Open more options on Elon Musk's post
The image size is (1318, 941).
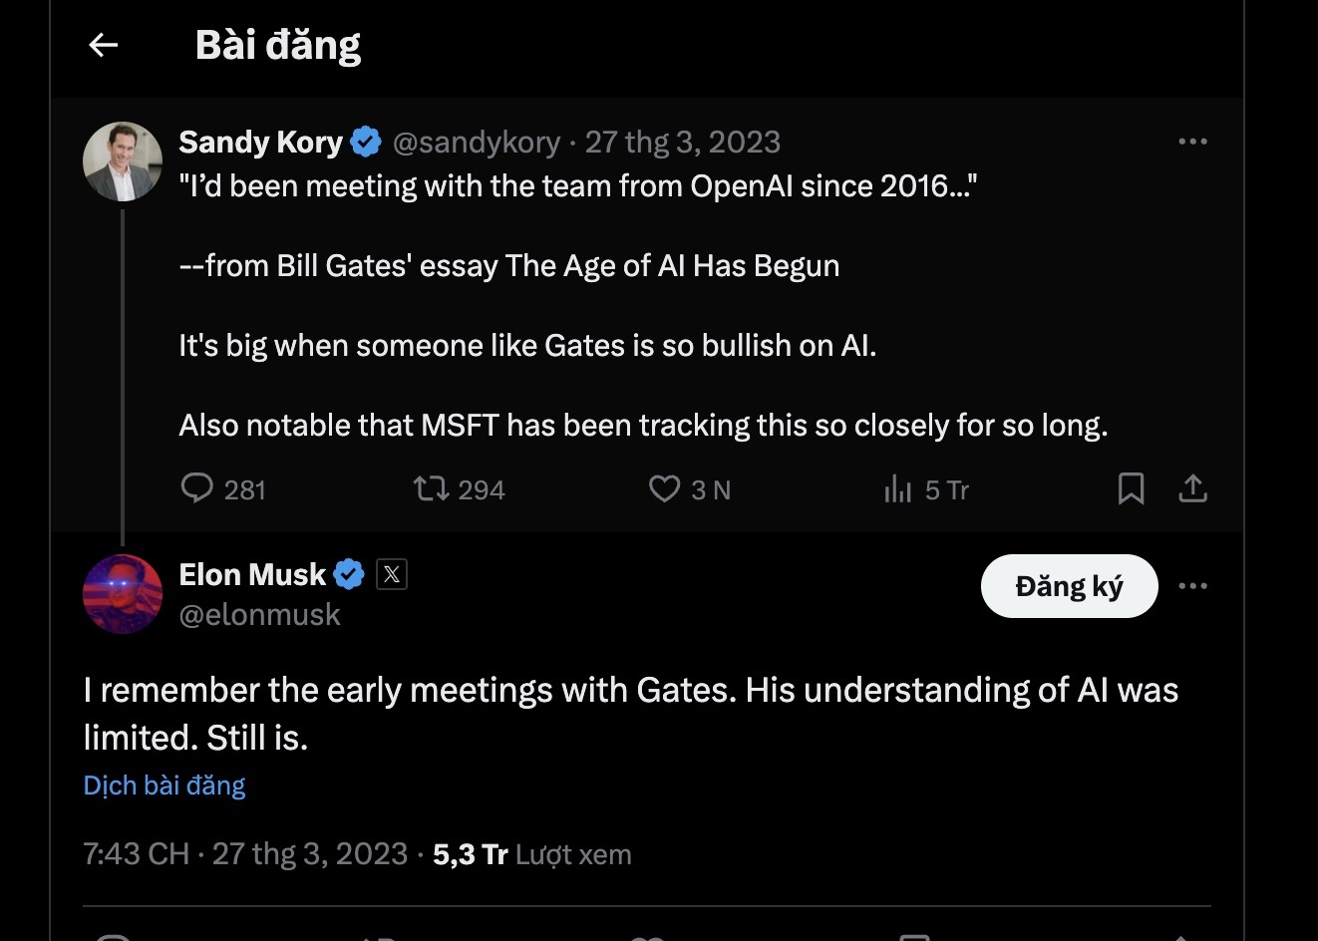(x=1192, y=586)
